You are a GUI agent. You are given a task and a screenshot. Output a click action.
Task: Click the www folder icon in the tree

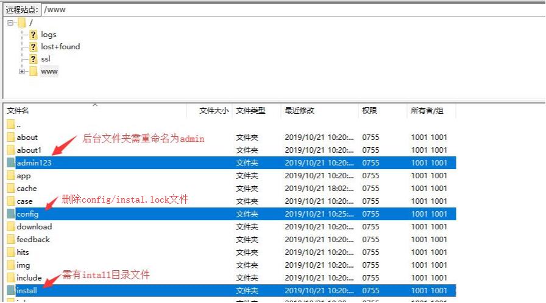point(34,71)
